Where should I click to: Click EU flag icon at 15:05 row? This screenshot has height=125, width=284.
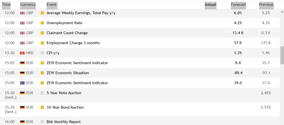[x=22, y=83]
